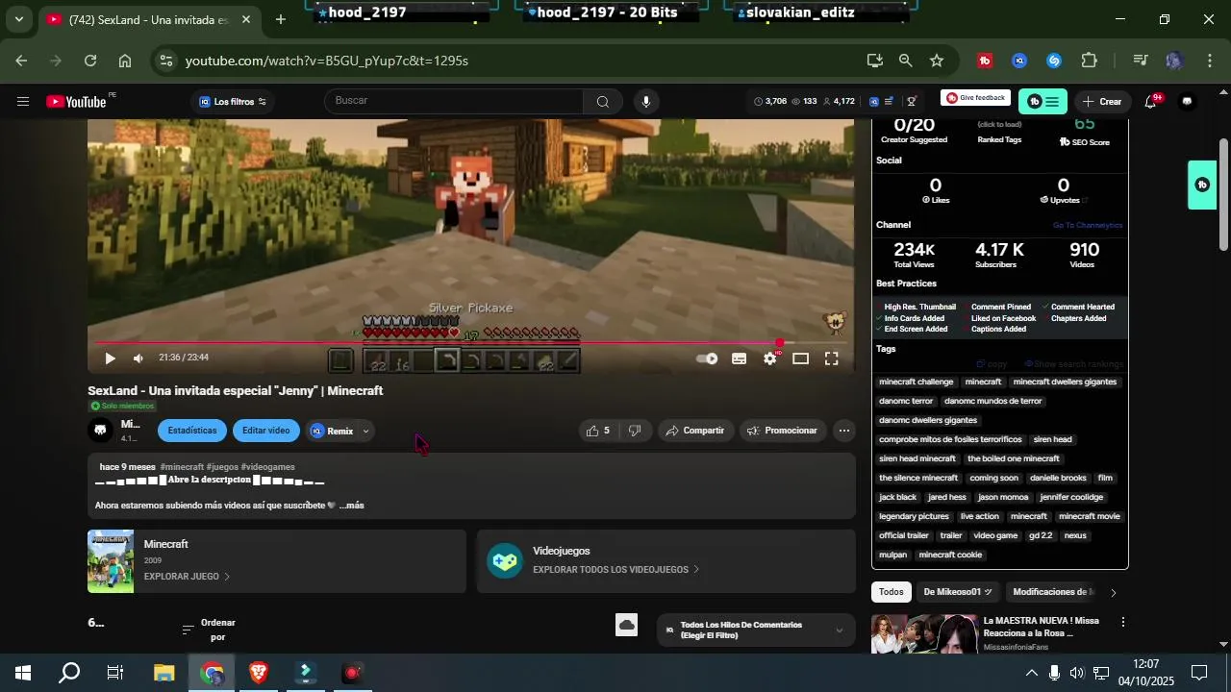The width and height of the screenshot is (1231, 692).
Task: Click Explorar juego link for Minecraft
Action: click(187, 577)
